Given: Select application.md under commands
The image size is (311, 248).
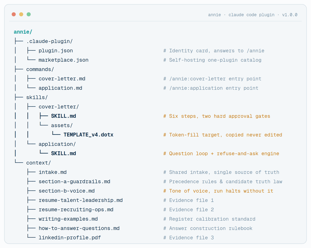Looking at the screenshot, I should [x=60, y=88].
